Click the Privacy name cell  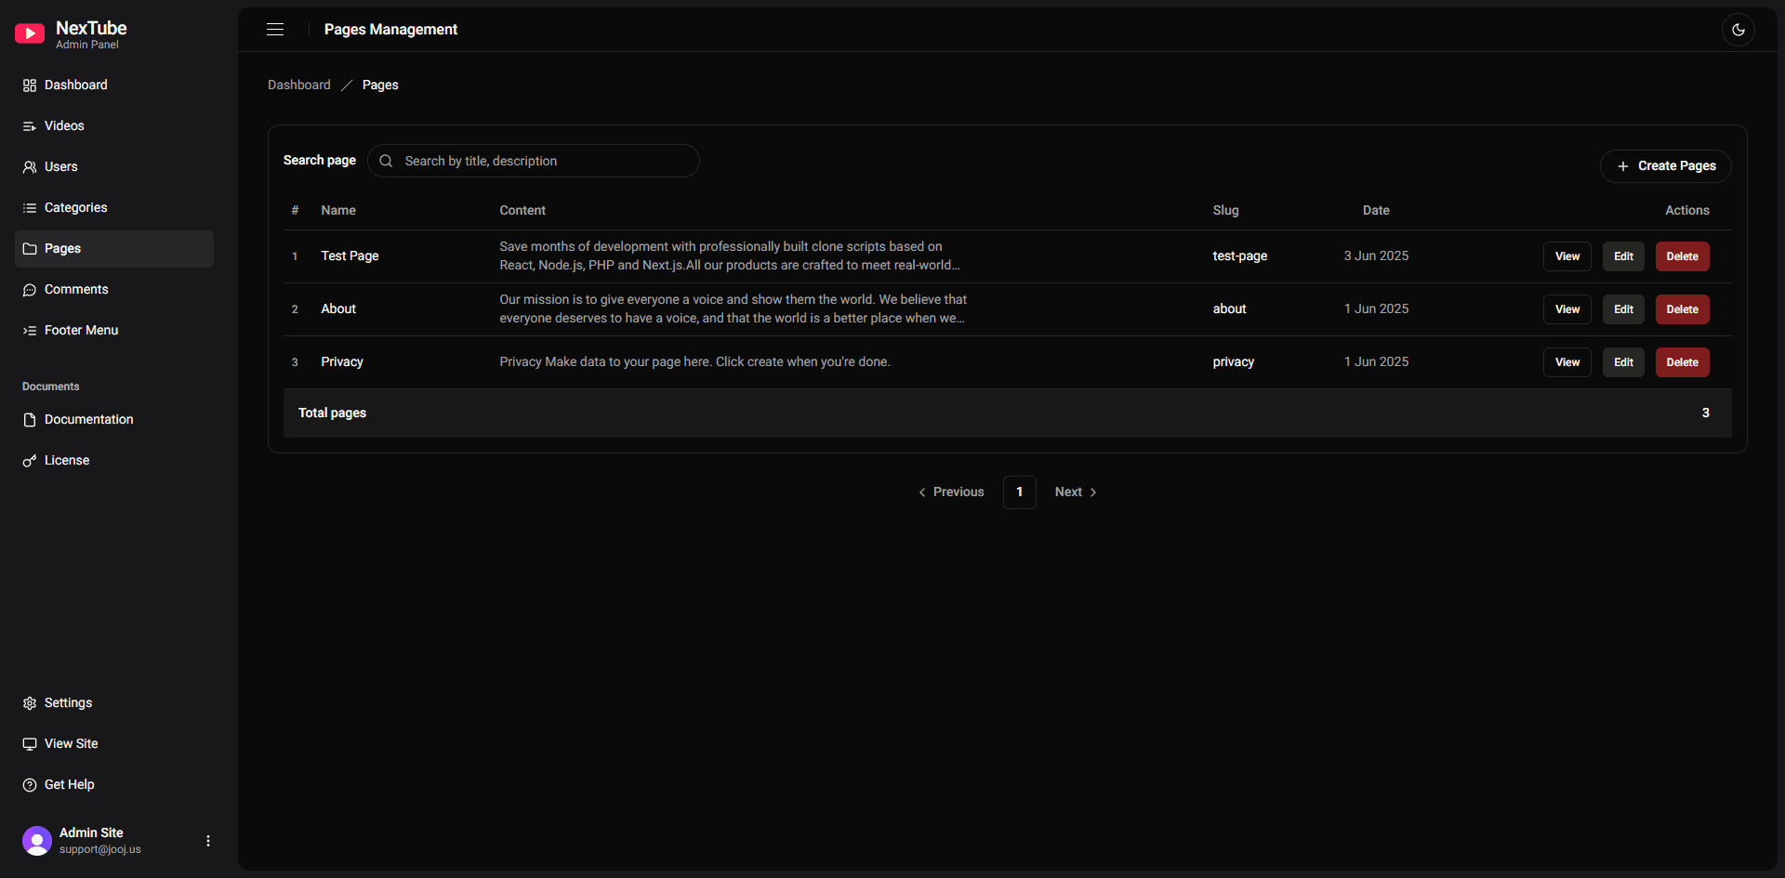(342, 361)
